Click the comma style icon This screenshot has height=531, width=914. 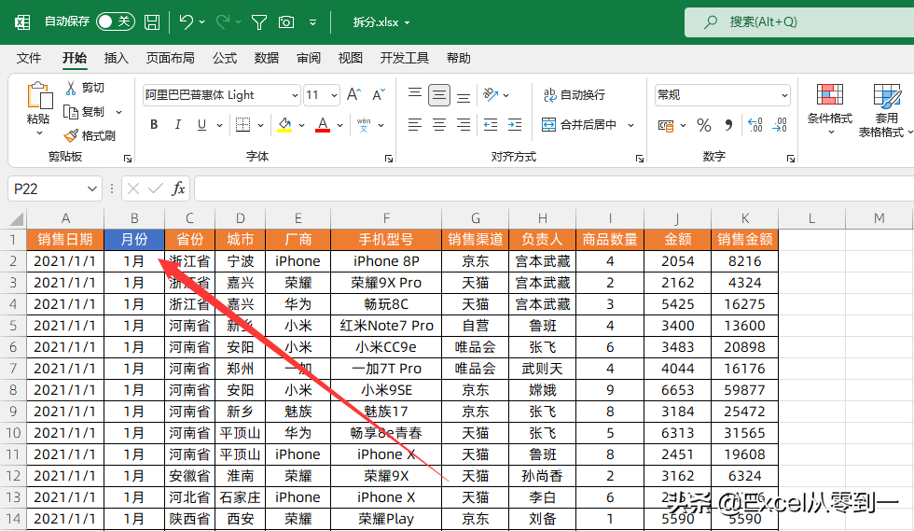coord(728,125)
